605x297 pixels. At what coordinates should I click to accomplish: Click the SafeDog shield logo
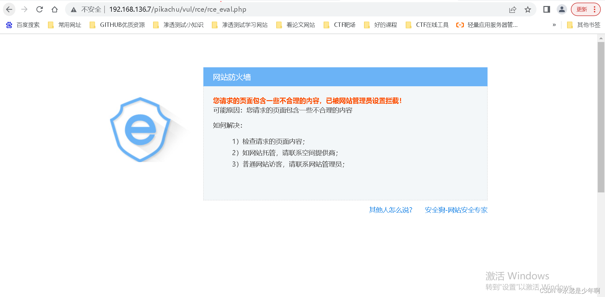[x=140, y=130]
